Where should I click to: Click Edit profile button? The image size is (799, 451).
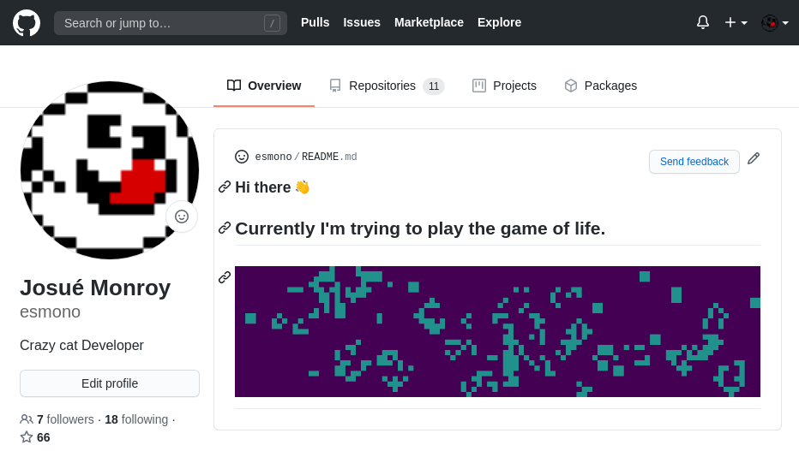click(110, 383)
